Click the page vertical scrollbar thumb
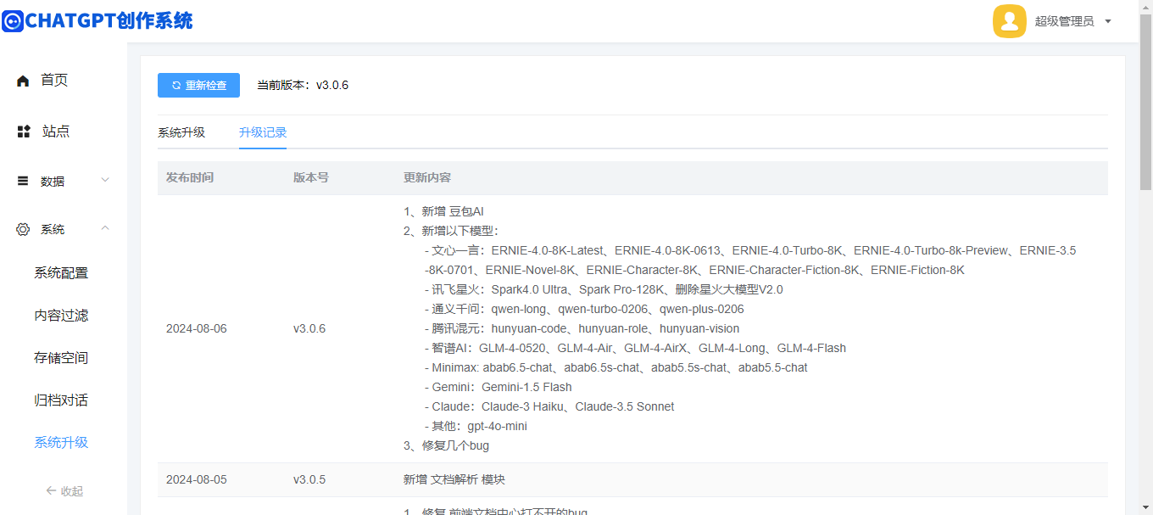The width and height of the screenshot is (1153, 515). (x=1145, y=102)
